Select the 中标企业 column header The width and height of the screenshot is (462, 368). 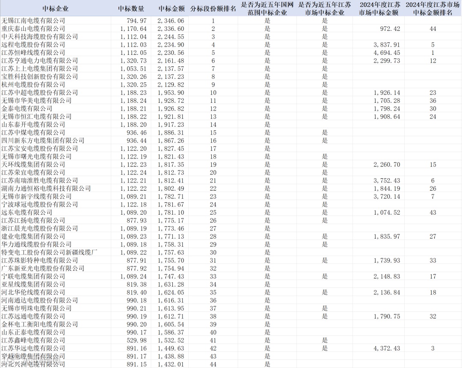(x=55, y=9)
